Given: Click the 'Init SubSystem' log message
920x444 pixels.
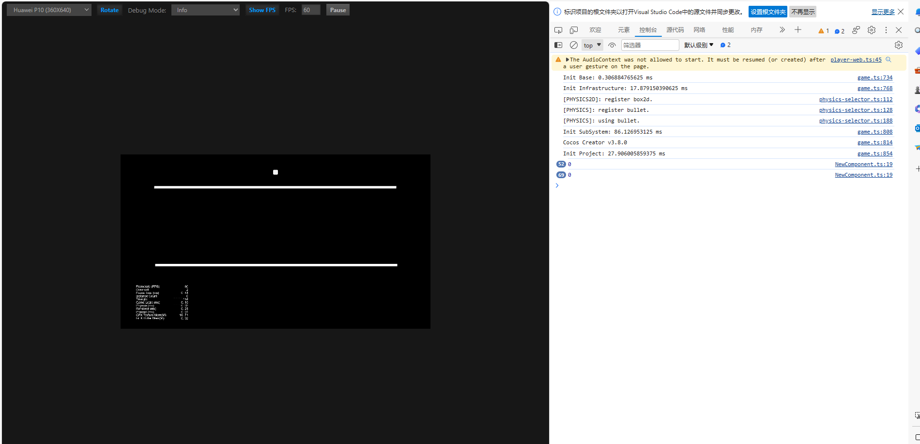Looking at the screenshot, I should click(613, 132).
